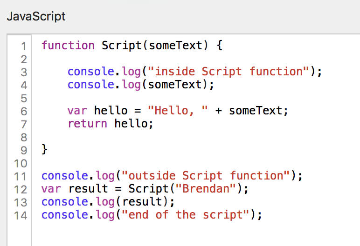Image resolution: width=360 pixels, height=246 pixels.
Task: Place cursor on the function keyword
Action: pos(68,46)
